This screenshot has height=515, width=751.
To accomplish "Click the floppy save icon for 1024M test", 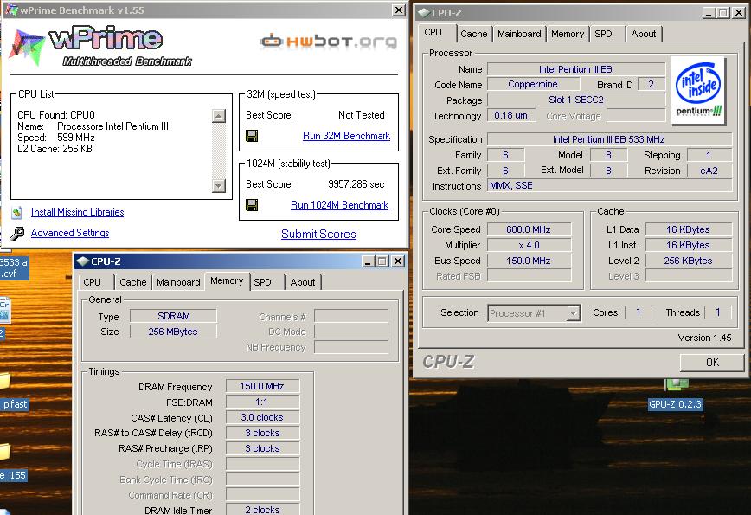I will [252, 205].
